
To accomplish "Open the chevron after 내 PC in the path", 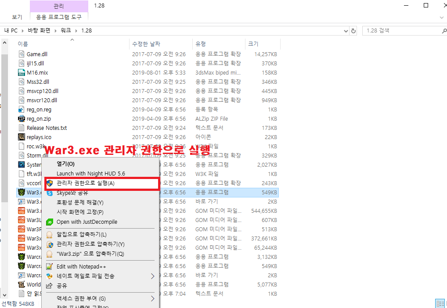I will tap(22, 31).
